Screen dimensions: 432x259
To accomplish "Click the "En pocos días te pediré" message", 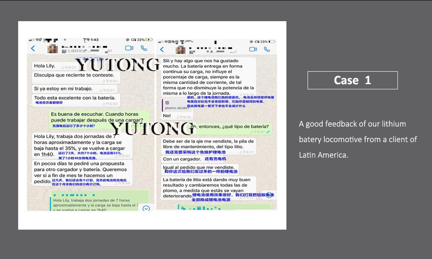I will [82, 173].
